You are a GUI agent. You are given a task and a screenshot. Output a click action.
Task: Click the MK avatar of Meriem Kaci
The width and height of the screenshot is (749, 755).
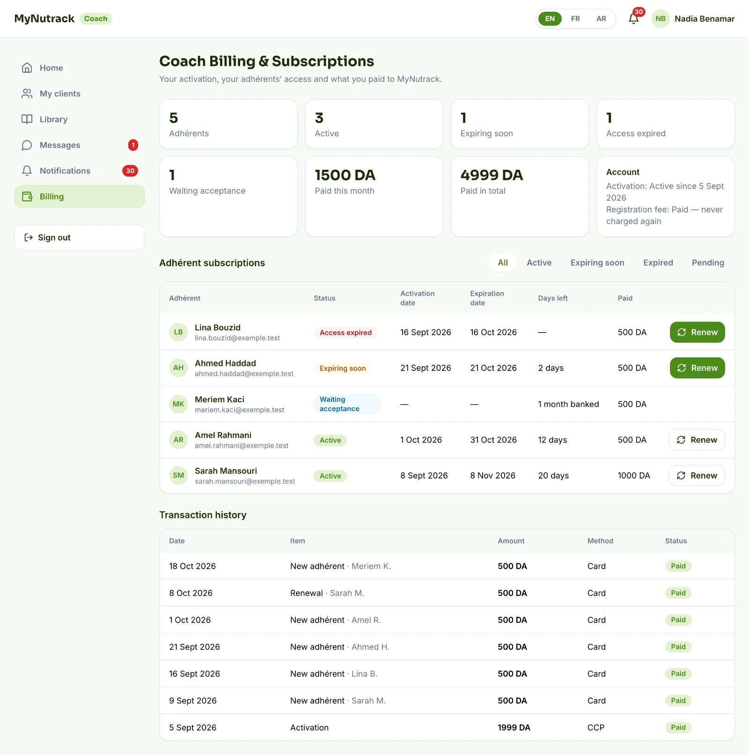pos(178,404)
